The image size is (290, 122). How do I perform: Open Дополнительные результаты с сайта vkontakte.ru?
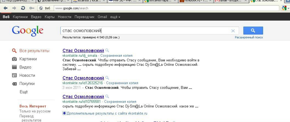point(107,113)
